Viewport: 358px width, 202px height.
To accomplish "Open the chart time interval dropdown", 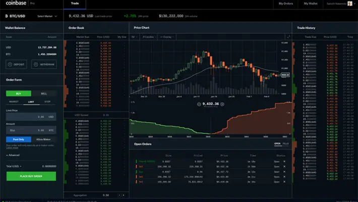I will coord(134,37).
